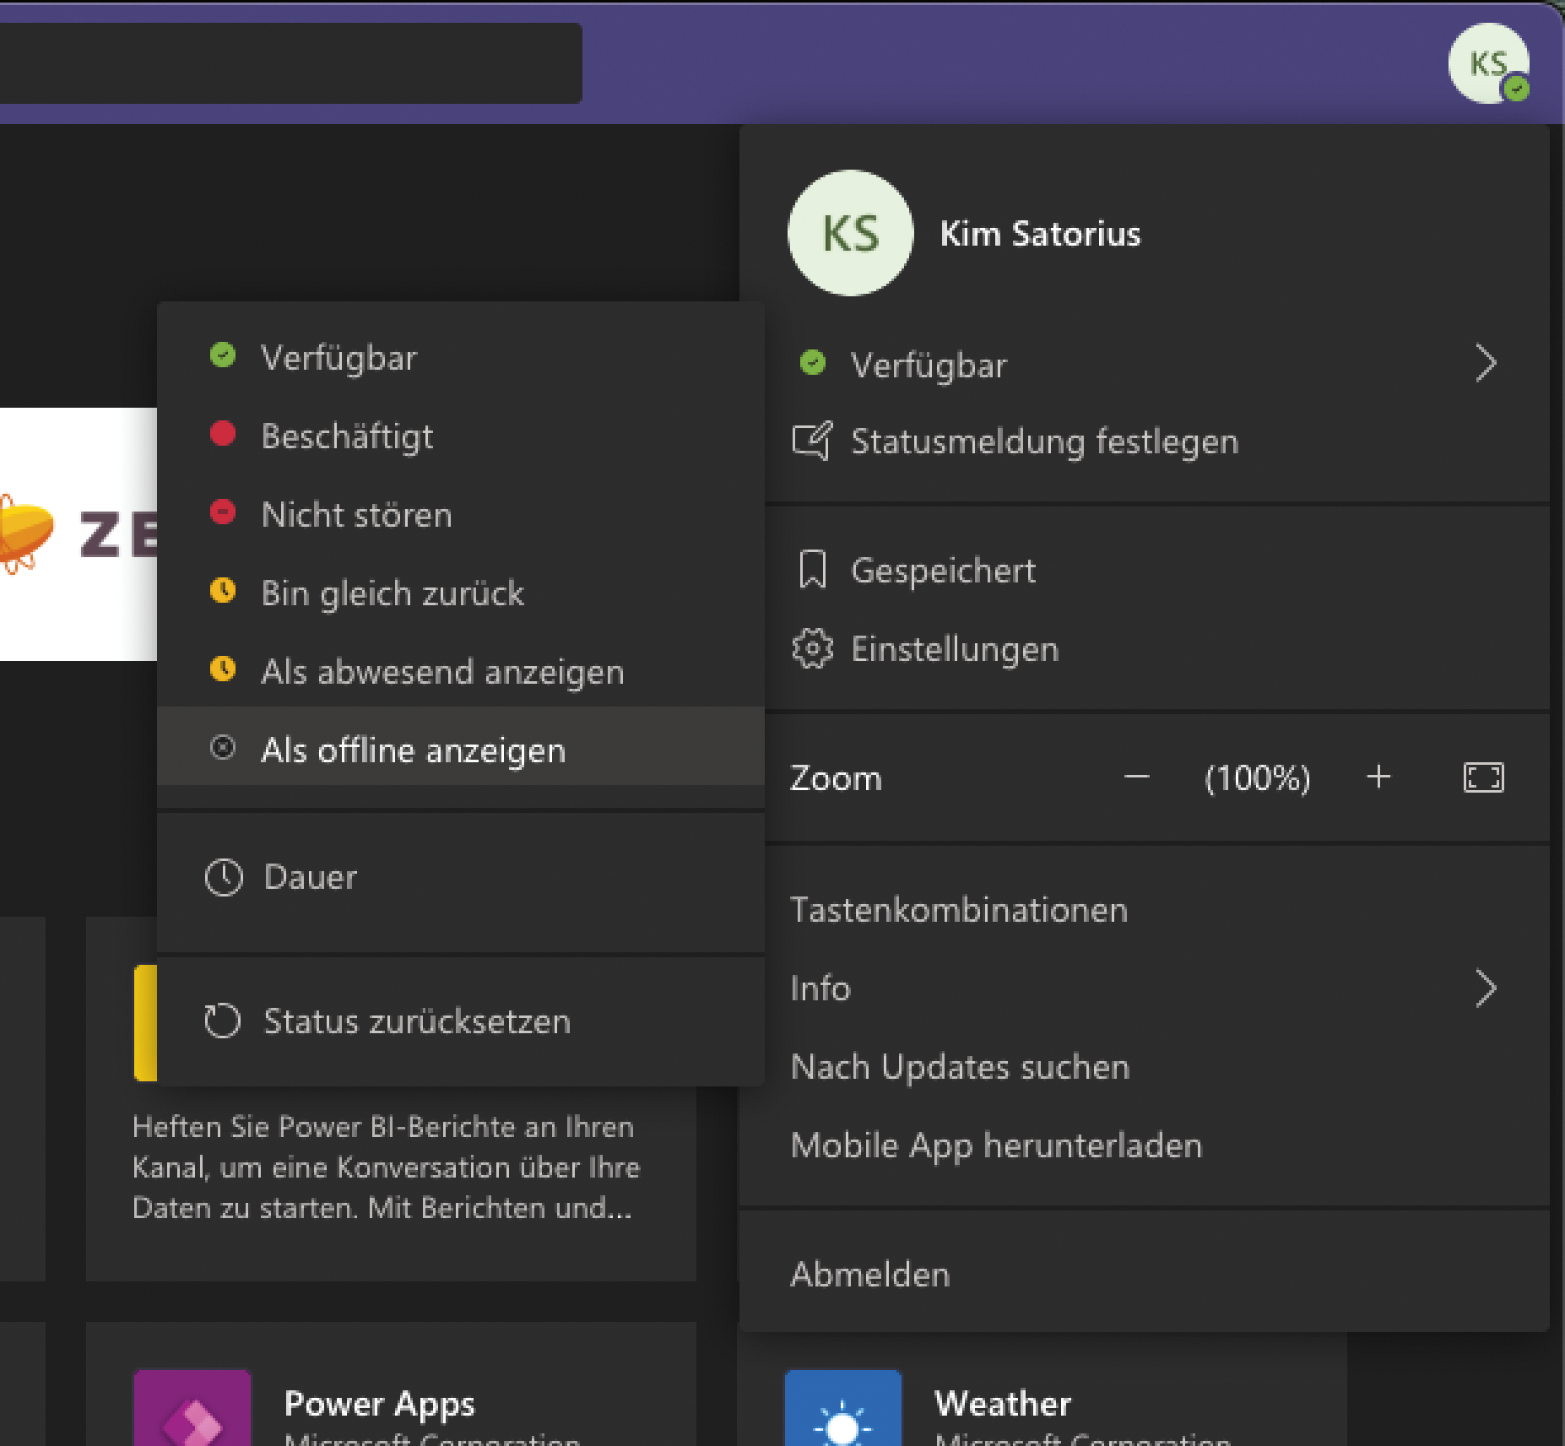Click the large KS profile picture
This screenshot has width=1565, height=1446.
pyautogui.click(x=851, y=233)
